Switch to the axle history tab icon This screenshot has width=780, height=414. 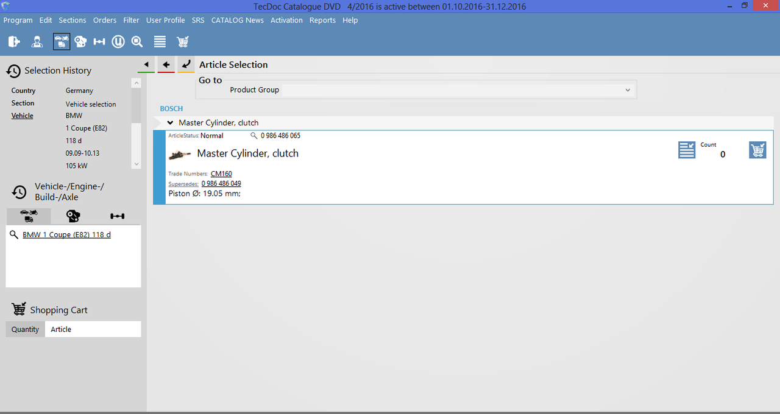tap(118, 216)
